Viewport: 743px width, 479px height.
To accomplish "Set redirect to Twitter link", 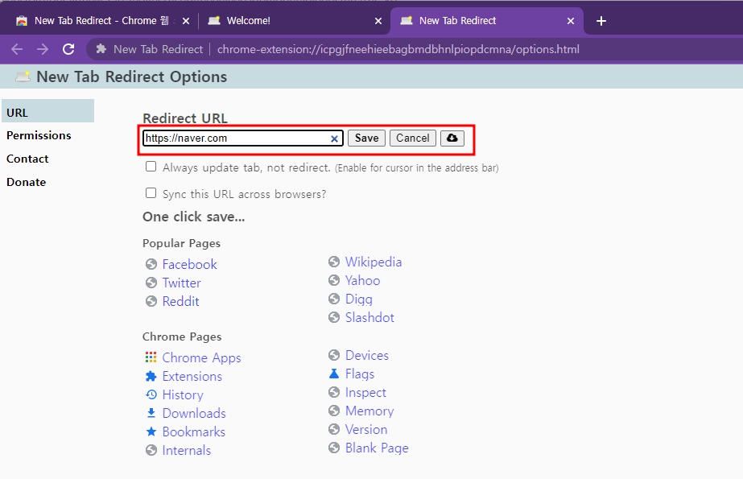I will 181,283.
